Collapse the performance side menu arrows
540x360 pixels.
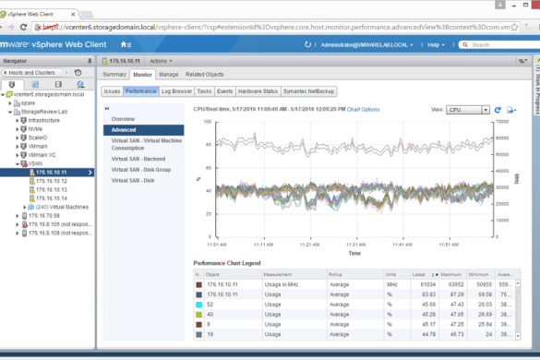[107, 109]
